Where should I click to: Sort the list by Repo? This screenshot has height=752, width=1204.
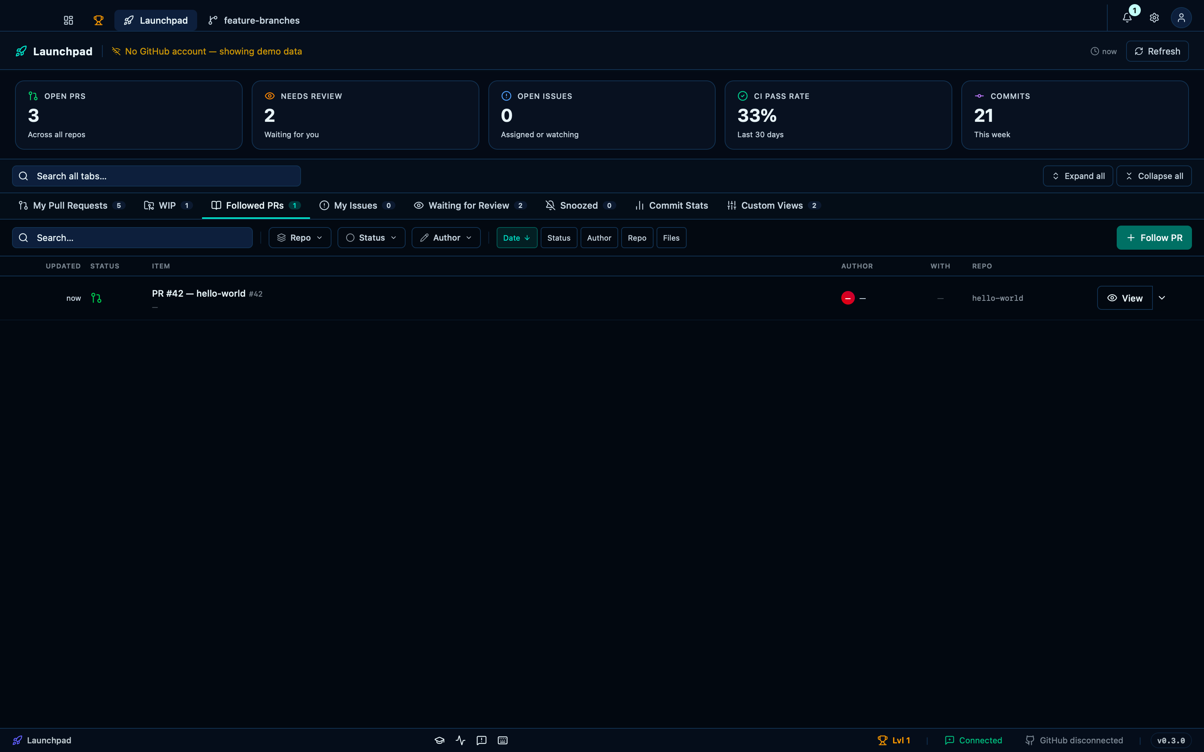click(637, 238)
